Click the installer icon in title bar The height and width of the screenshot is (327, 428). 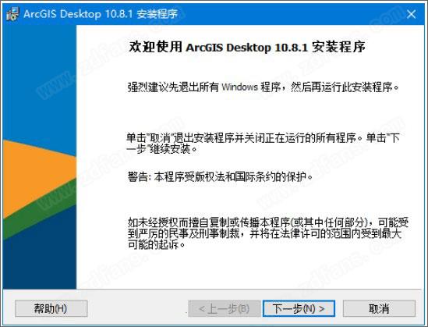pos(12,14)
